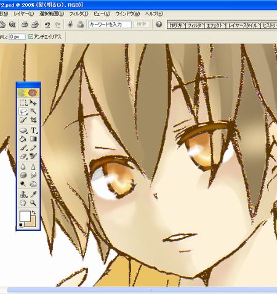The height and width of the screenshot is (294, 277).
Task: Select the Hand tool
Action: (x=23, y=203)
